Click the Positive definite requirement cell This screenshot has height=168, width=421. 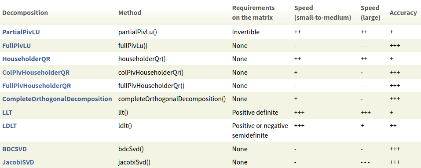point(255,113)
